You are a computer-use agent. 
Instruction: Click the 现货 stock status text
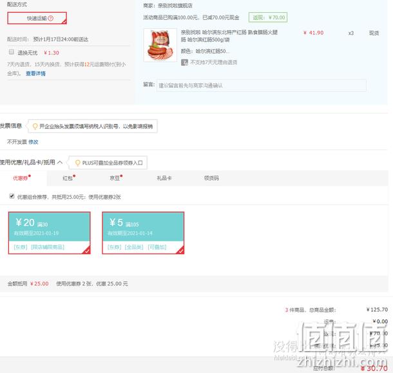pyautogui.click(x=374, y=33)
